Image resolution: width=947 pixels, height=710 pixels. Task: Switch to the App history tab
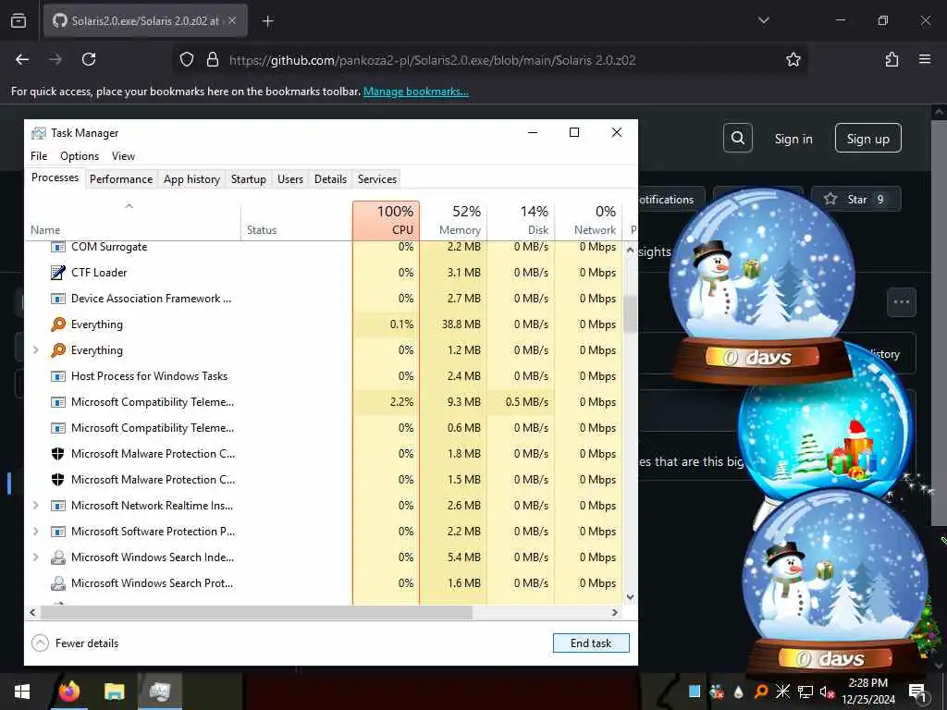coord(191,179)
